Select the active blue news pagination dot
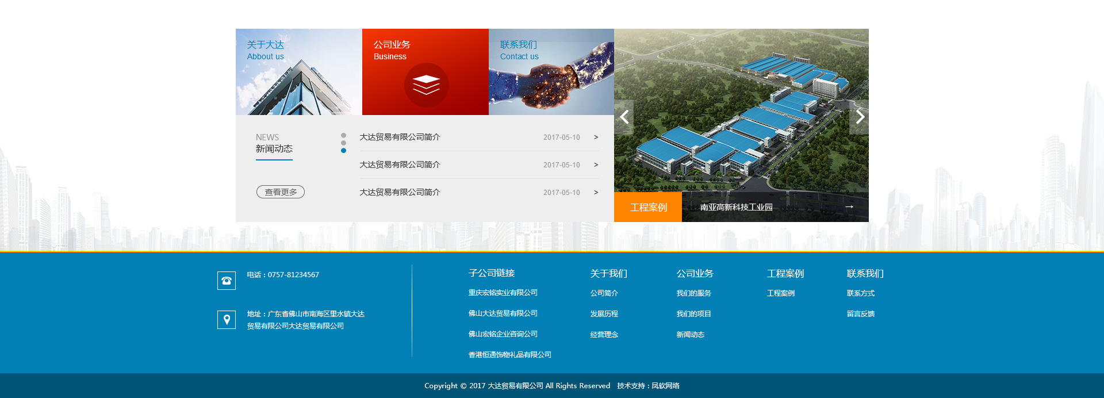This screenshot has height=398, width=1104. [x=343, y=151]
